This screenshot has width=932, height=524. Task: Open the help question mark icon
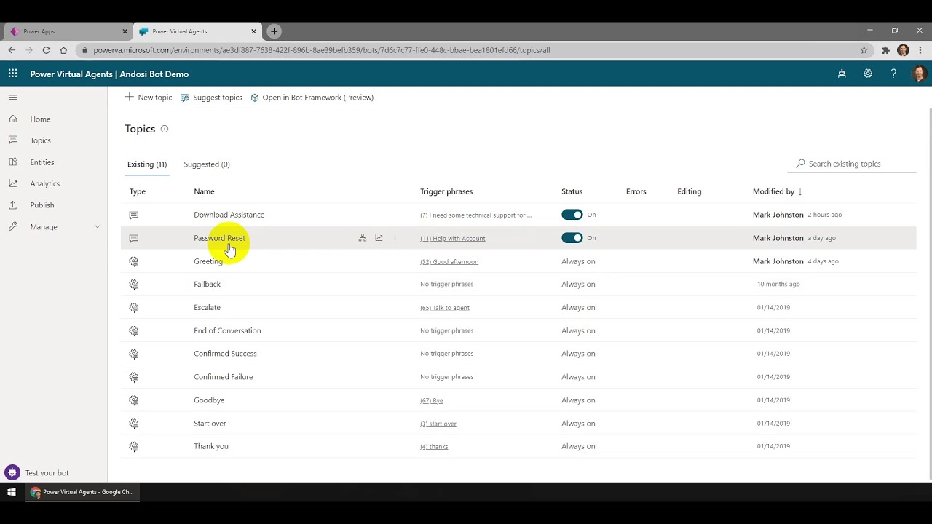893,74
